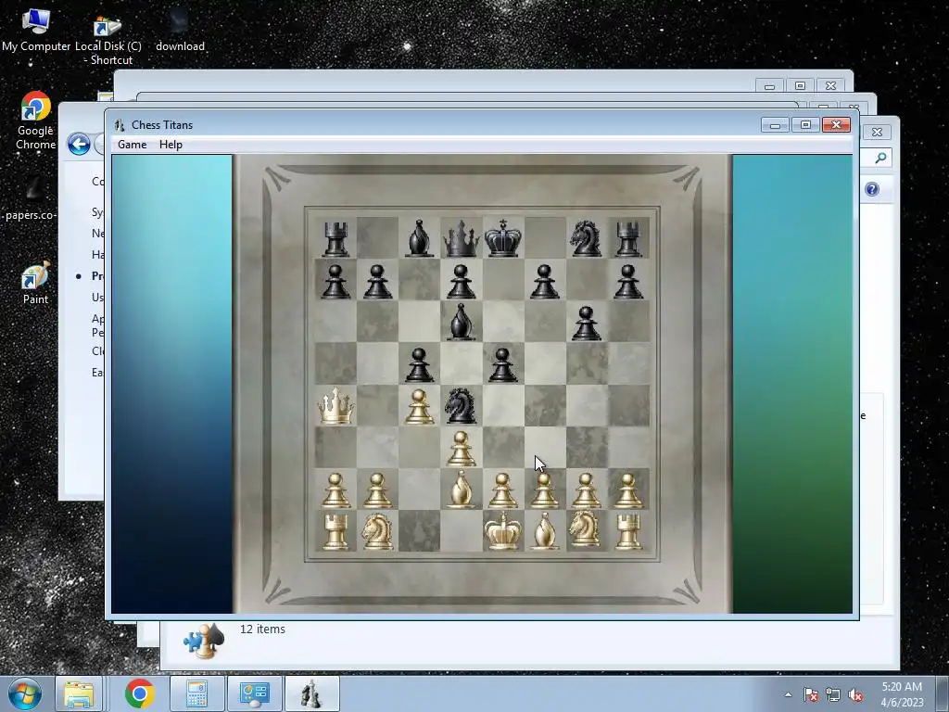Open the Help menu in Chess Titans
949x712 pixels.
(x=171, y=145)
